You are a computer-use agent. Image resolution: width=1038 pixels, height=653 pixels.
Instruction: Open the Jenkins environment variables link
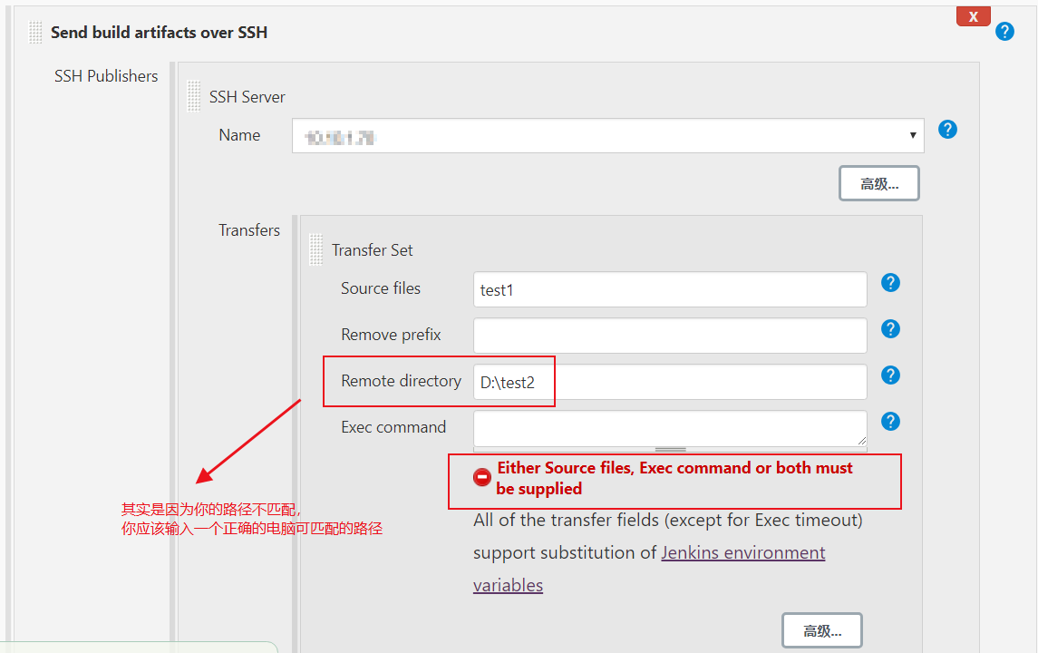tap(743, 551)
